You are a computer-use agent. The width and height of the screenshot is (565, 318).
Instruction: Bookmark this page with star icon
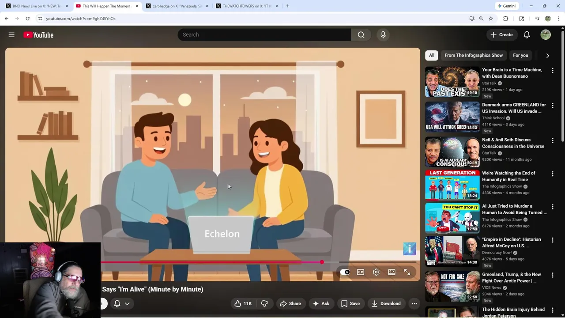(x=491, y=19)
